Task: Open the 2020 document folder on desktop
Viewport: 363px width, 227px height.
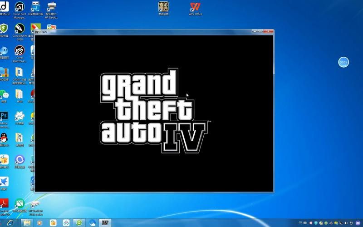Action: coord(20,76)
